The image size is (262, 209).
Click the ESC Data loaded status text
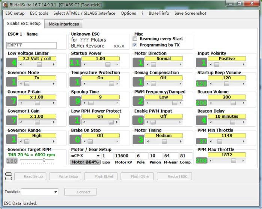coord(20,203)
